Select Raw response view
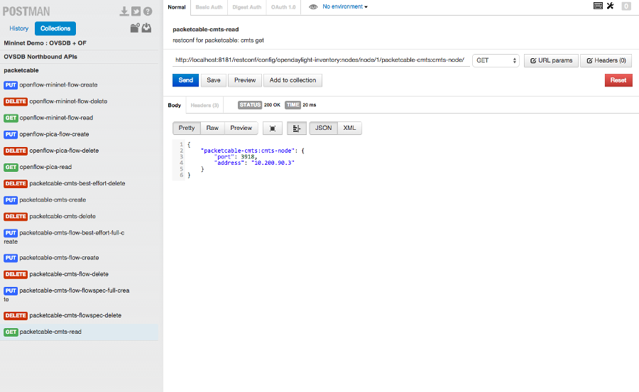Screen dimensions: 639x392 coord(212,128)
